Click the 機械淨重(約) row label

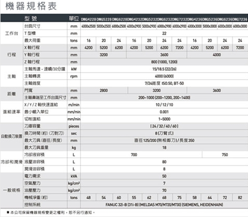(x=36, y=197)
